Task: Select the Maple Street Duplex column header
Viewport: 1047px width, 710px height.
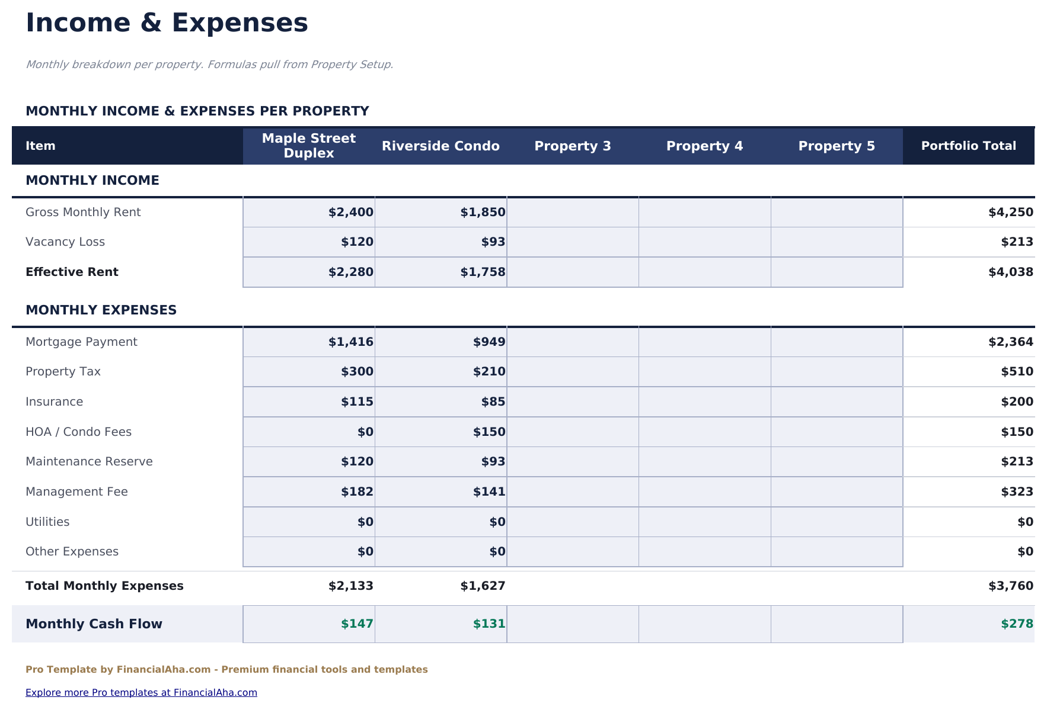Action: 308,146
